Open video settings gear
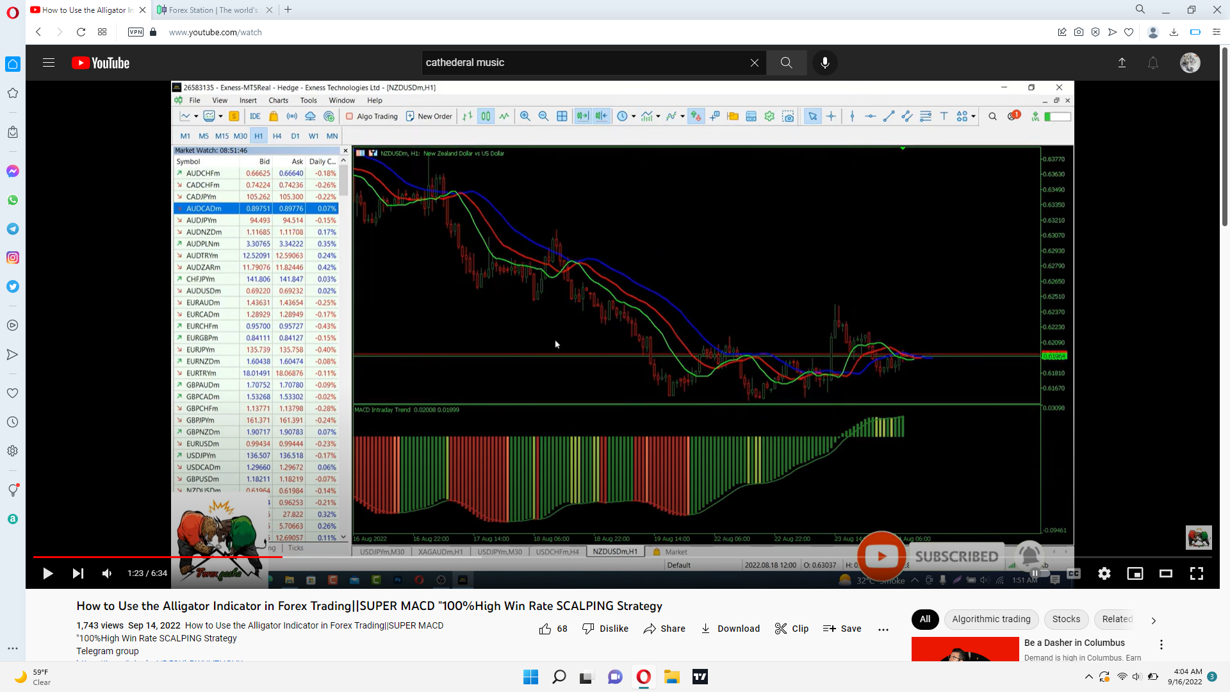1230x692 pixels. point(1104,573)
